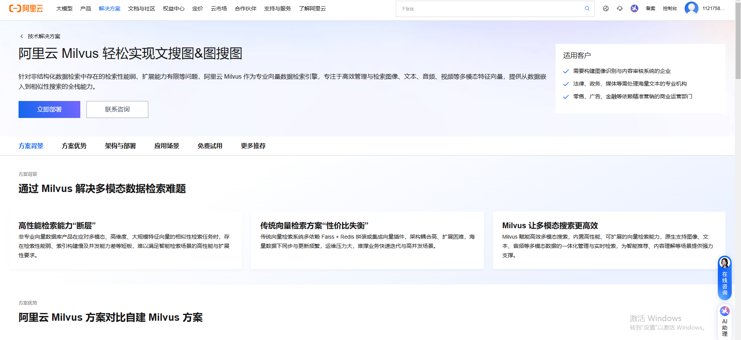This screenshot has width=741, height=340.
Task: Switch to the 方案优势 tab
Action: (74, 146)
